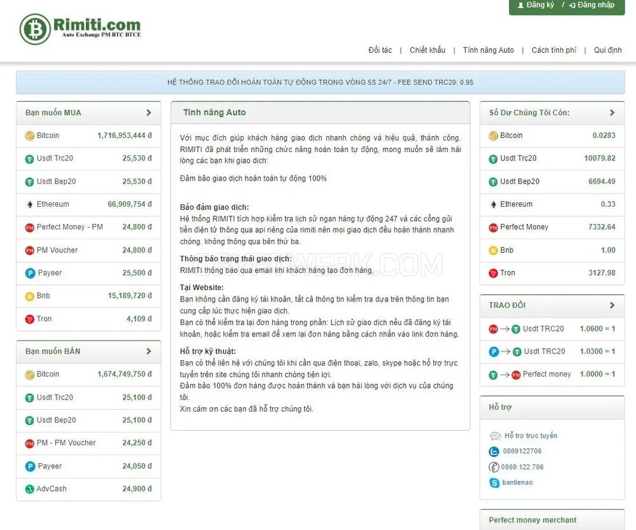Click the Rimiti.com Bitcoin logo

pyautogui.click(x=80, y=29)
